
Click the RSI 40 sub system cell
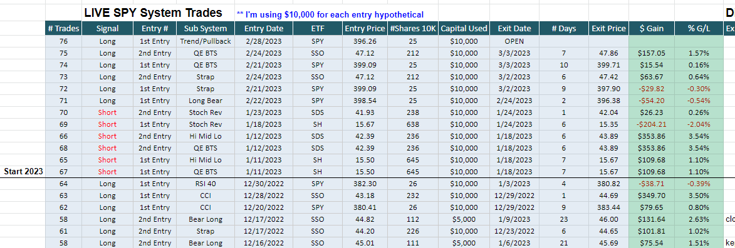tap(206, 184)
